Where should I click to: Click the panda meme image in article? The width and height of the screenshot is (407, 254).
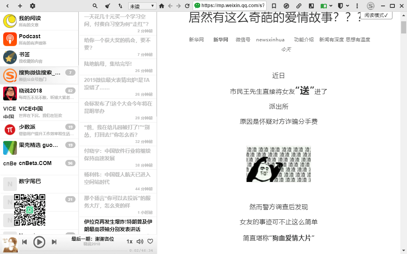click(x=278, y=164)
